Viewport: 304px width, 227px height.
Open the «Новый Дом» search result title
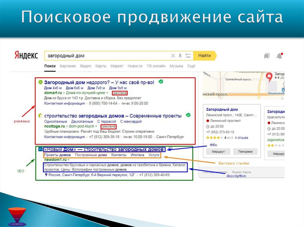coord(104,149)
